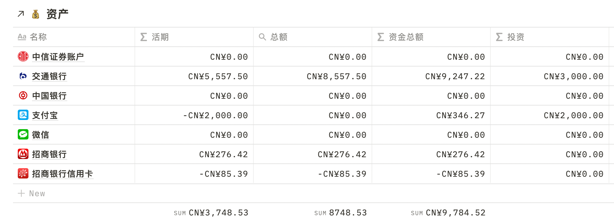
Task: Open the 资金总额 SUM calculation menu
Action: [x=448, y=213]
